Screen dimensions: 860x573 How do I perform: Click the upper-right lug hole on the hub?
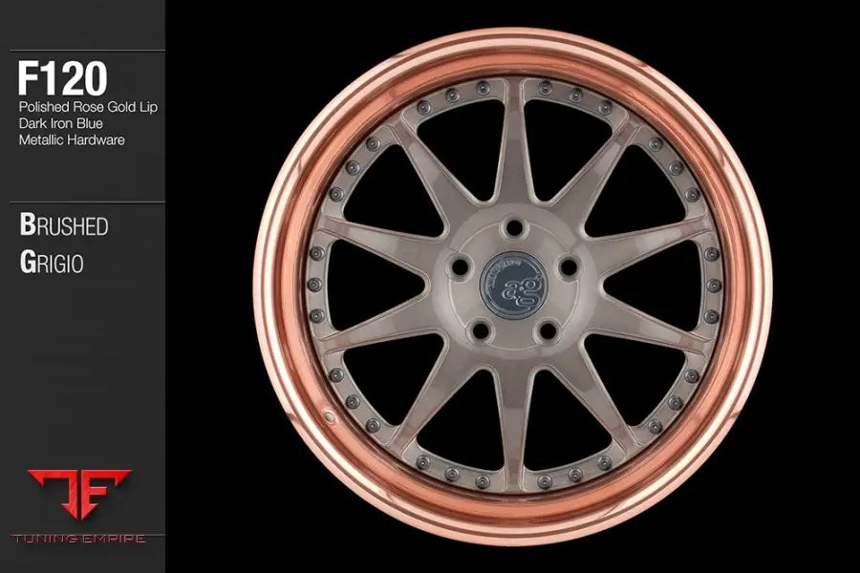pos(568,266)
